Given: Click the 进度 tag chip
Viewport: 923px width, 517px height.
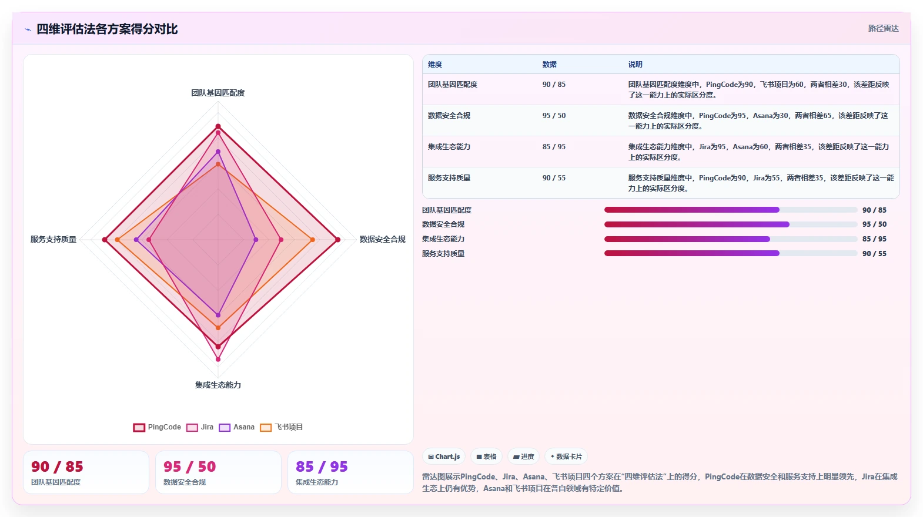Looking at the screenshot, I should [x=523, y=456].
